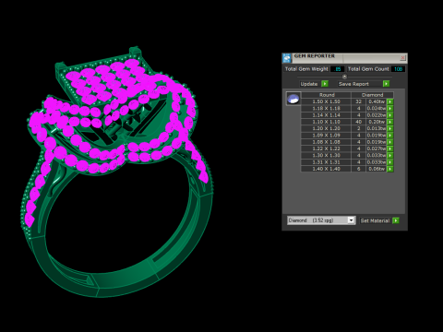Click green arrow in 1.40 X 1.40 row

coord(390,169)
